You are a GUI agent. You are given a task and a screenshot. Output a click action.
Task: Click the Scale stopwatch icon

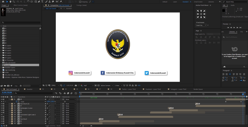17,102
